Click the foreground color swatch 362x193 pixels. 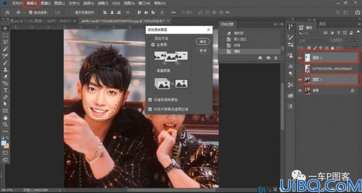4,143
